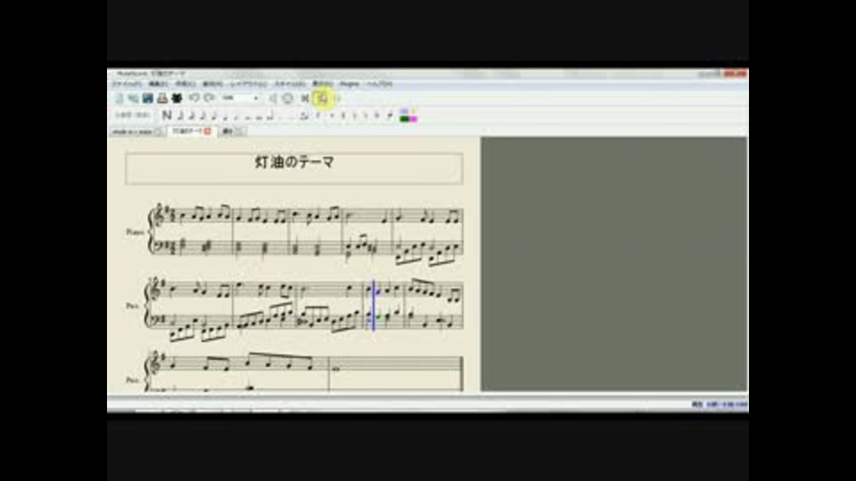Select the 灯油のテーマ title text
Viewport: 856px width, 481px height.
(x=294, y=162)
